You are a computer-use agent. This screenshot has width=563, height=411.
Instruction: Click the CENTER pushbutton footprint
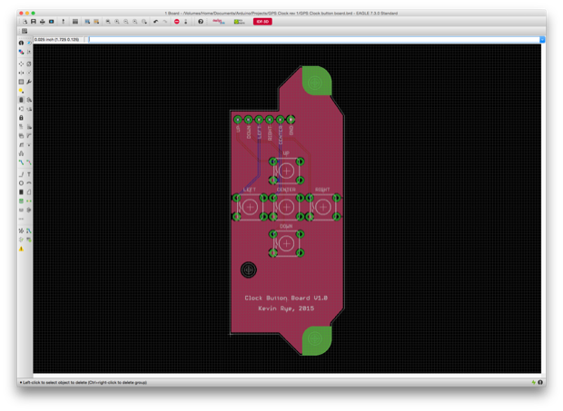pyautogui.click(x=287, y=207)
